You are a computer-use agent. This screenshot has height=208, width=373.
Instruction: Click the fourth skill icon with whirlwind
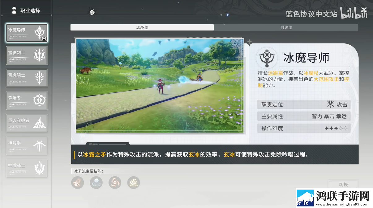[134, 183]
